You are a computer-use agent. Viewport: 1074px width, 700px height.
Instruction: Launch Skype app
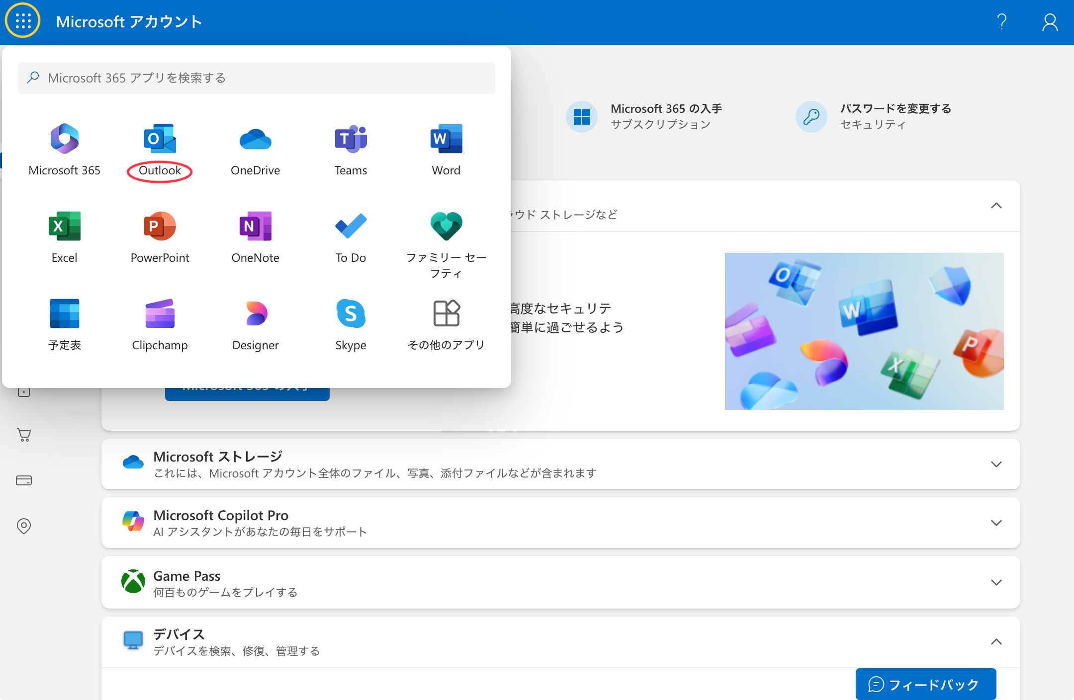351,324
